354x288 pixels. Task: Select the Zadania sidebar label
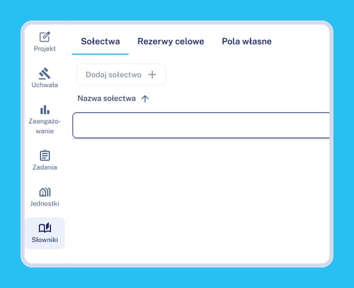point(45,167)
